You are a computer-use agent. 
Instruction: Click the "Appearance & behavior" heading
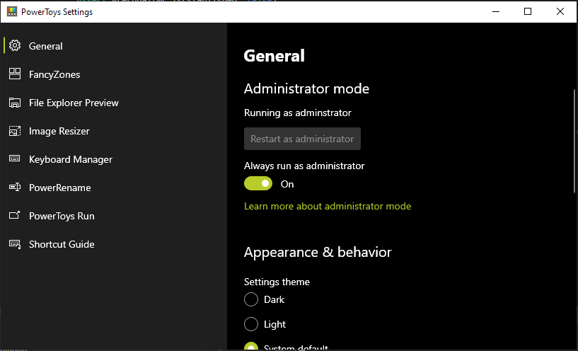click(318, 252)
